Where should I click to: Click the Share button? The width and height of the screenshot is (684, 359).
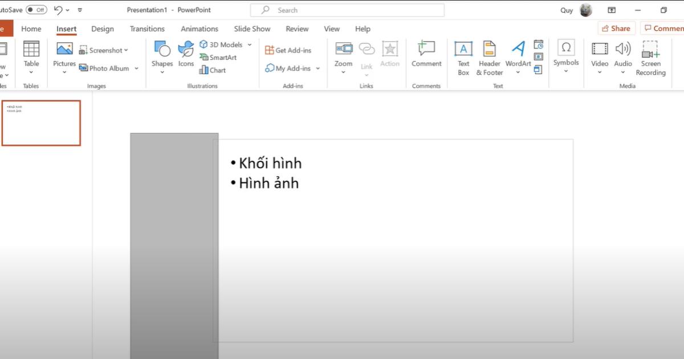616,28
